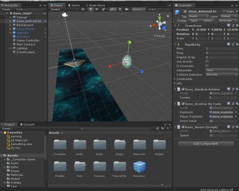Open the Shaded draw mode dropdown
Image resolution: width=239 pixels, height=191 pixels.
click(64, 10)
